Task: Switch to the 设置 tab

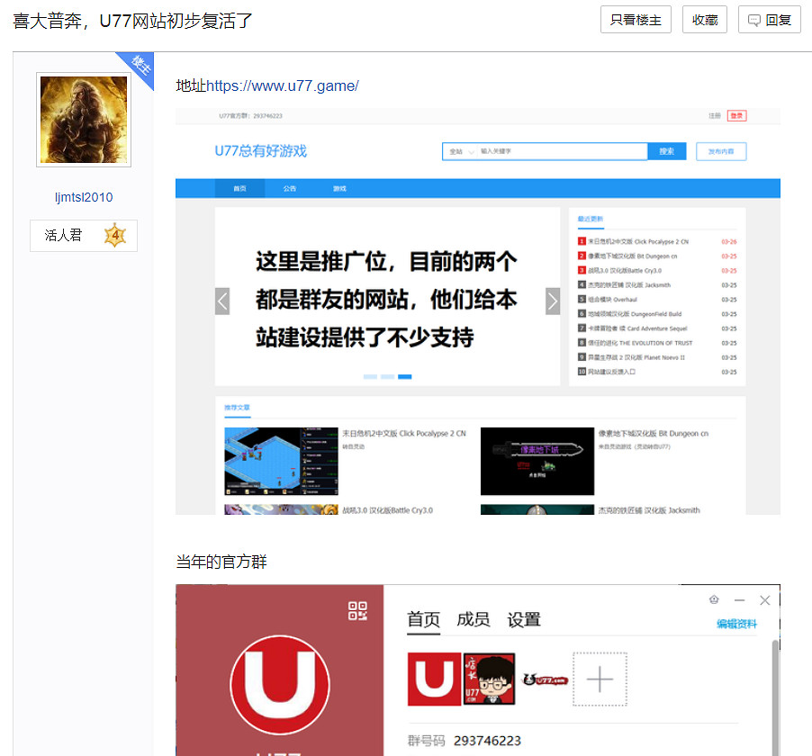Action: point(523,619)
